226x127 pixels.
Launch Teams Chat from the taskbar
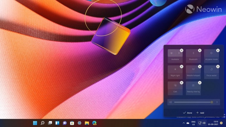pyautogui.click(x=65, y=123)
